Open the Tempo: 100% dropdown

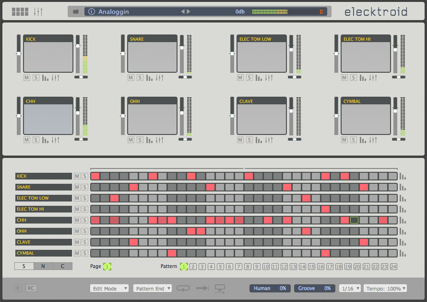pyautogui.click(x=385, y=289)
